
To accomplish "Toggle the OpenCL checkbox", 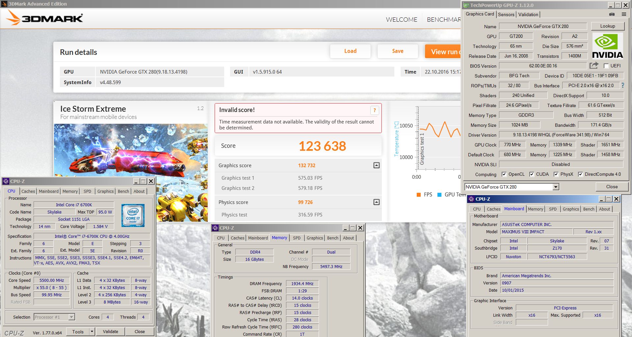I will [504, 174].
